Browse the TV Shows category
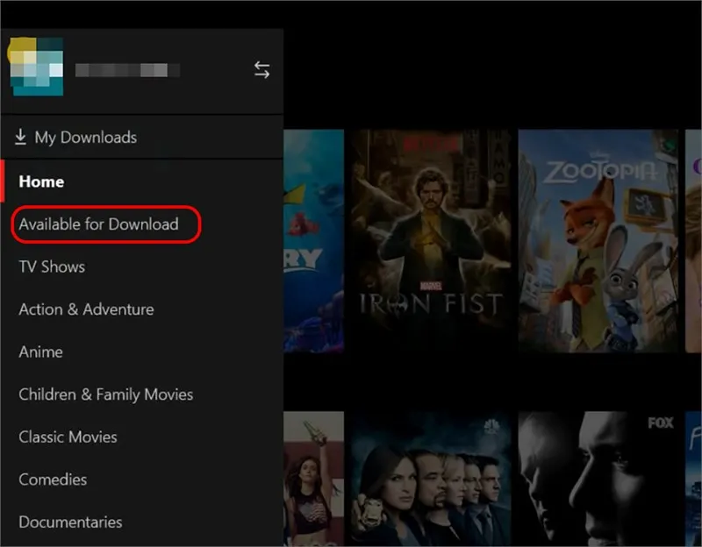Screen dimensions: 702x547 pyautogui.click(x=52, y=266)
